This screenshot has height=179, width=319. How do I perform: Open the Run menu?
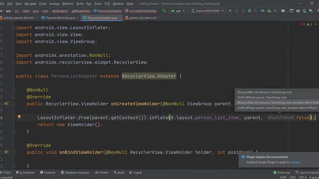[89, 3]
